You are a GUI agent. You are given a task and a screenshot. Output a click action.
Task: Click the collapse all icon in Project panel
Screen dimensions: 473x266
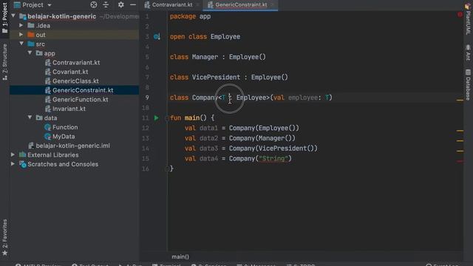tap(106, 4)
